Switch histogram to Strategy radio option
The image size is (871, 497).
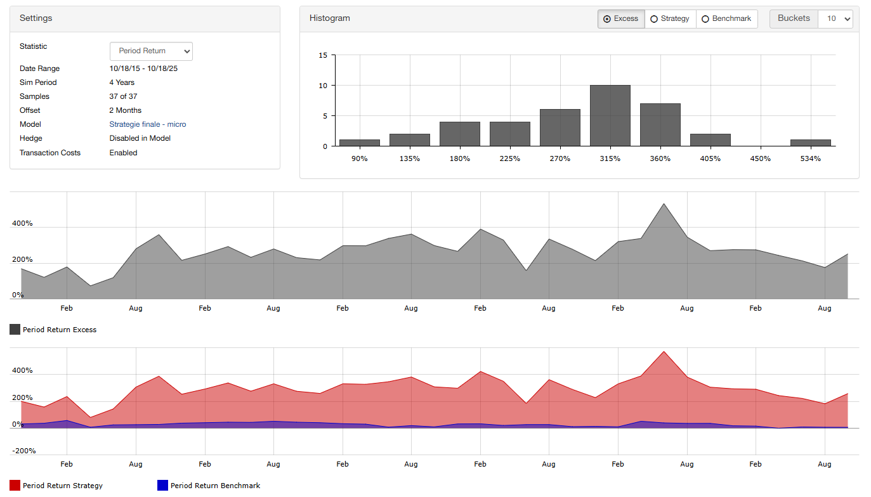coord(670,19)
